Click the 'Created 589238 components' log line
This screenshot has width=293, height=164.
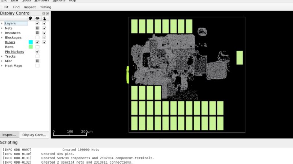[x=97, y=158]
